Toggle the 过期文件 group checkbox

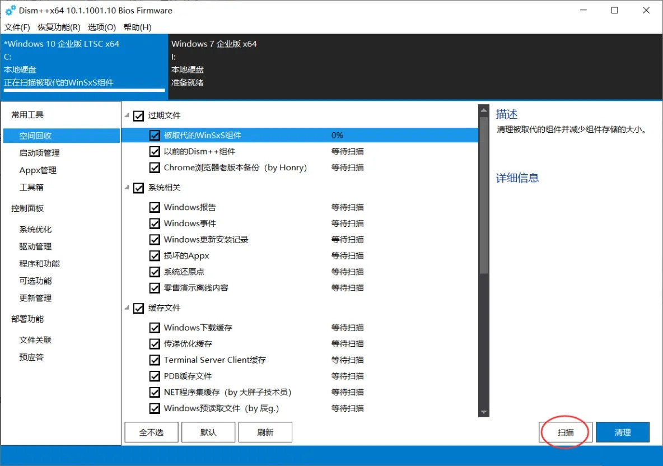(x=139, y=116)
